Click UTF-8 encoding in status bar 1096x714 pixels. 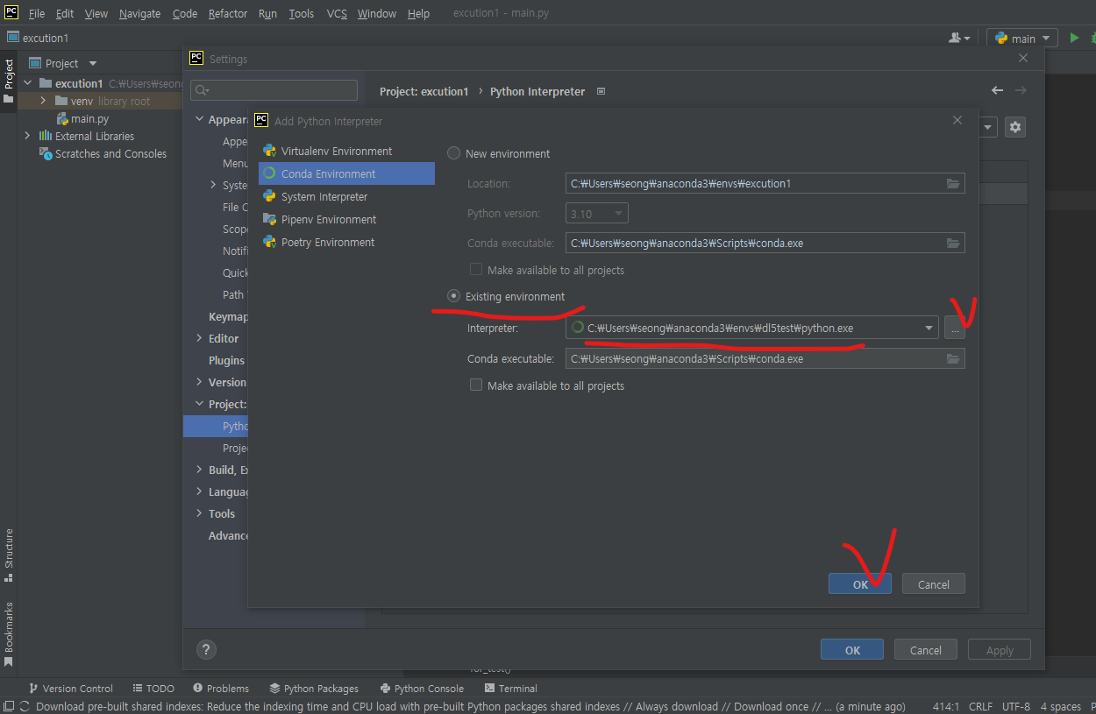pyautogui.click(x=1015, y=706)
